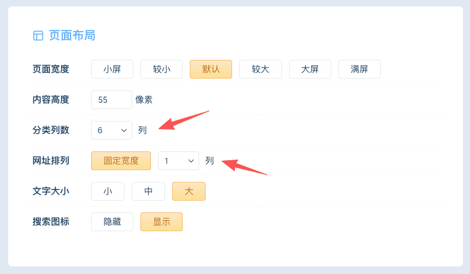Image resolution: width=470 pixels, height=274 pixels.
Task: Click the 内容高度 pixel input field
Action: [x=112, y=100]
